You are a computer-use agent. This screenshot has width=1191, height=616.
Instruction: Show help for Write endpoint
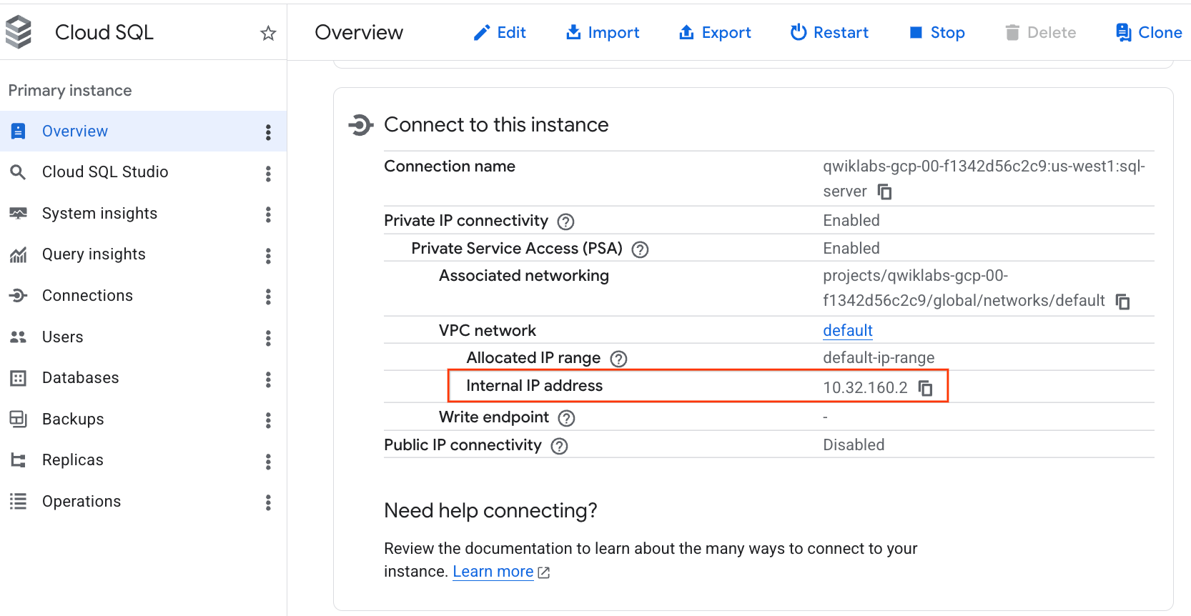coord(566,418)
